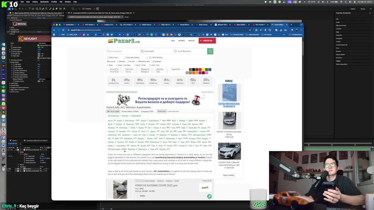
Task: Select the Hand tool in After Effects
Action: [12, 9]
